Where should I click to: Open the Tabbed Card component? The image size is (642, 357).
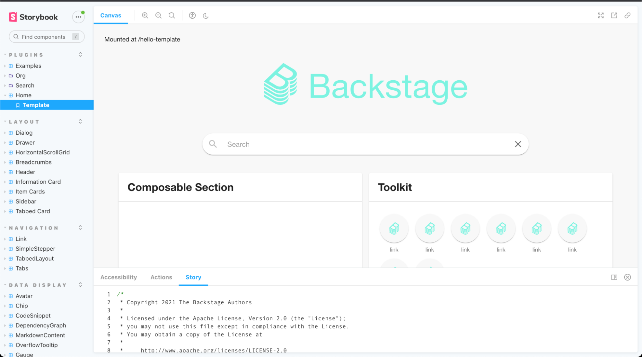(33, 211)
